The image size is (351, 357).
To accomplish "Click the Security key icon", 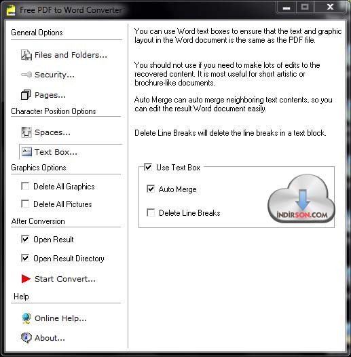I will click(x=26, y=75).
